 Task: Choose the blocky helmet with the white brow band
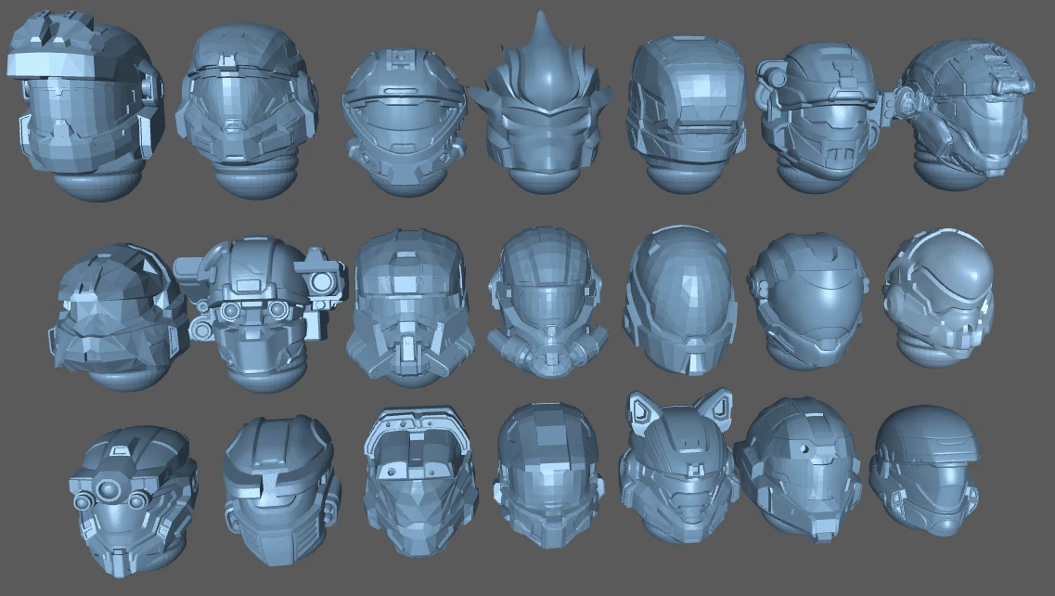[x=84, y=107]
